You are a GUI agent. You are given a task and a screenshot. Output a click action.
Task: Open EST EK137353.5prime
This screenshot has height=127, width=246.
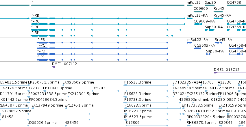[x=197, y=105]
